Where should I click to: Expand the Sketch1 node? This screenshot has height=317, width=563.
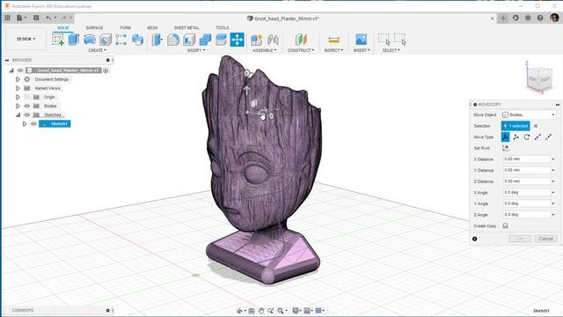click(x=25, y=123)
